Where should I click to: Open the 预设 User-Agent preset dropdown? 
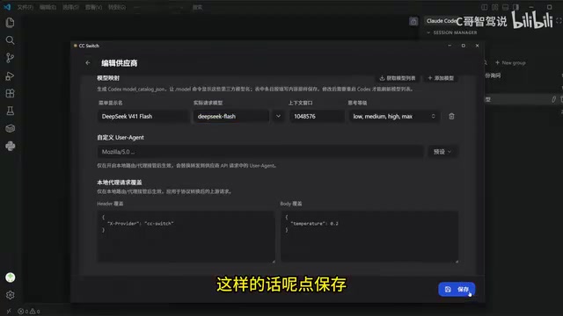coord(442,152)
